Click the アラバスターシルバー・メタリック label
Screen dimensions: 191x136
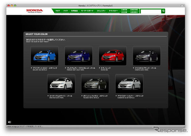pyautogui.click(x=130, y=96)
